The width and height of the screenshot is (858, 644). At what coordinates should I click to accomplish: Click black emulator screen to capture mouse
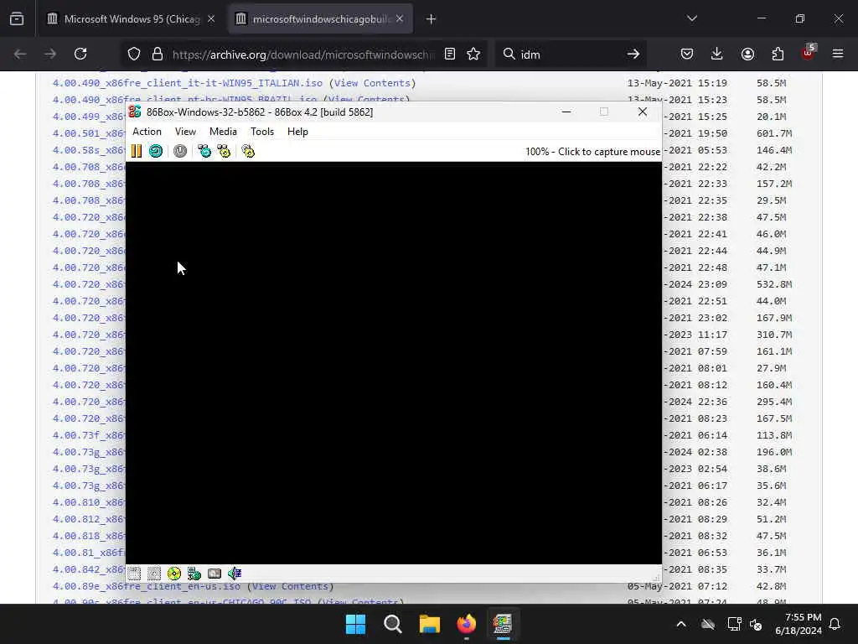[x=394, y=362]
